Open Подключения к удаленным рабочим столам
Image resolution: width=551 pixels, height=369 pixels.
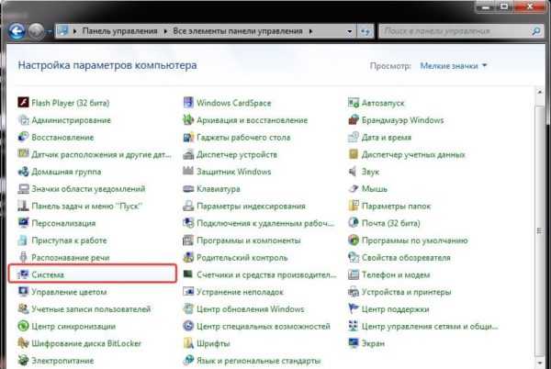258,223
